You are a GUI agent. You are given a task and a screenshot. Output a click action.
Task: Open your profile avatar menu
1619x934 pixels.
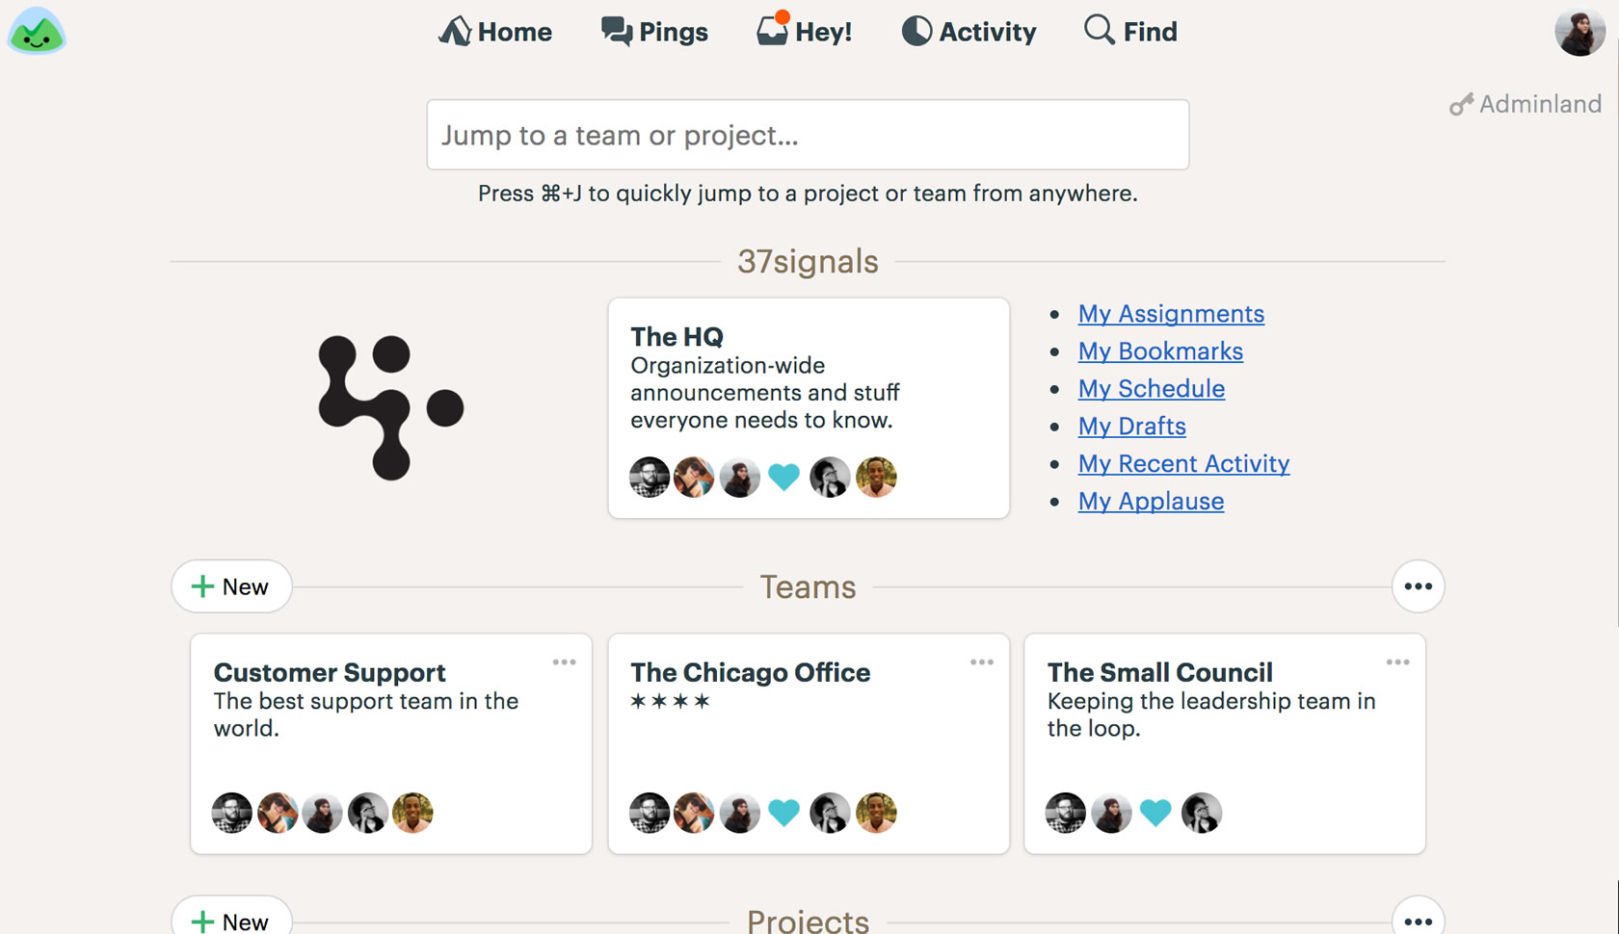click(x=1579, y=33)
